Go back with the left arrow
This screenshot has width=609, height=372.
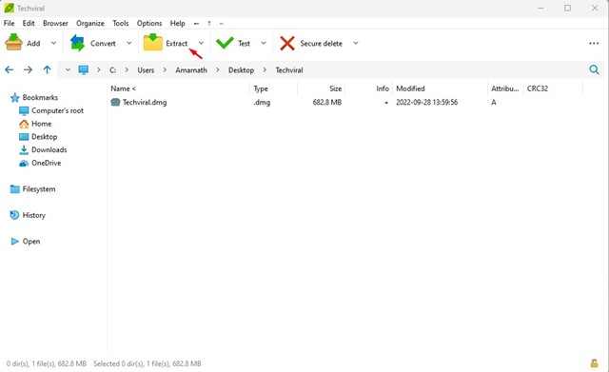pyautogui.click(x=9, y=69)
